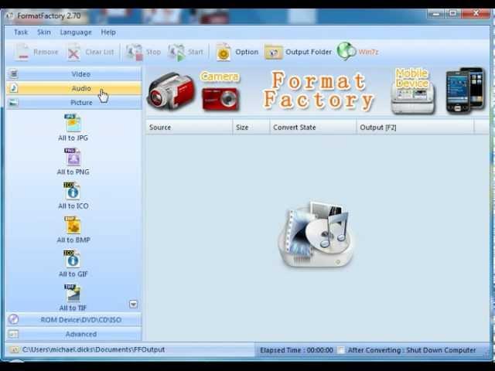Select the All to ICO icon
This screenshot has width=495, height=371.
pos(72,191)
